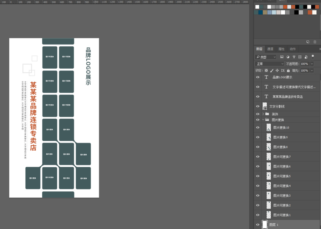Lock transparent pixels (checkerboard icon)
The width and height of the screenshot is (321, 229).
(x=266, y=71)
